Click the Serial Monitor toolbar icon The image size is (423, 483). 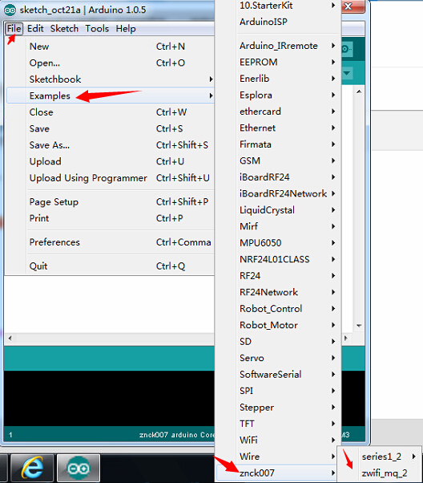click(x=347, y=49)
